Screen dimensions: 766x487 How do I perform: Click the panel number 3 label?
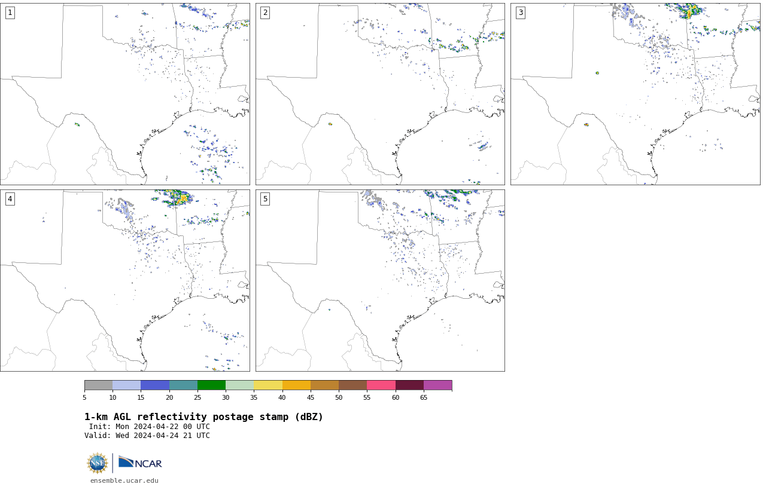520,13
